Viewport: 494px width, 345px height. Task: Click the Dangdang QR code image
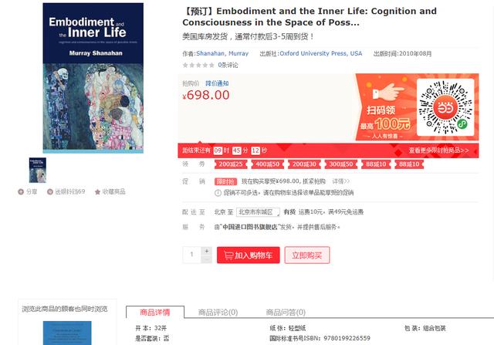(445, 107)
